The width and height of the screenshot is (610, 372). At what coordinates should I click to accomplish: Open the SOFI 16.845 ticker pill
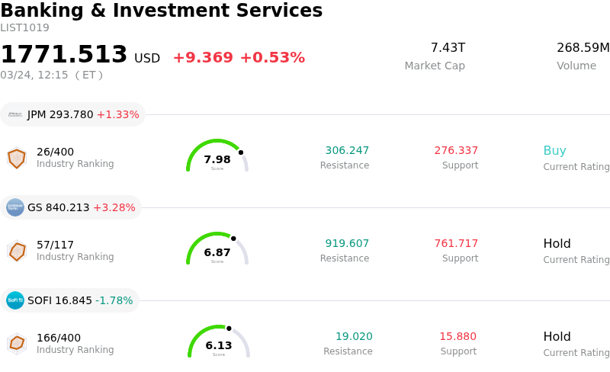tap(70, 300)
